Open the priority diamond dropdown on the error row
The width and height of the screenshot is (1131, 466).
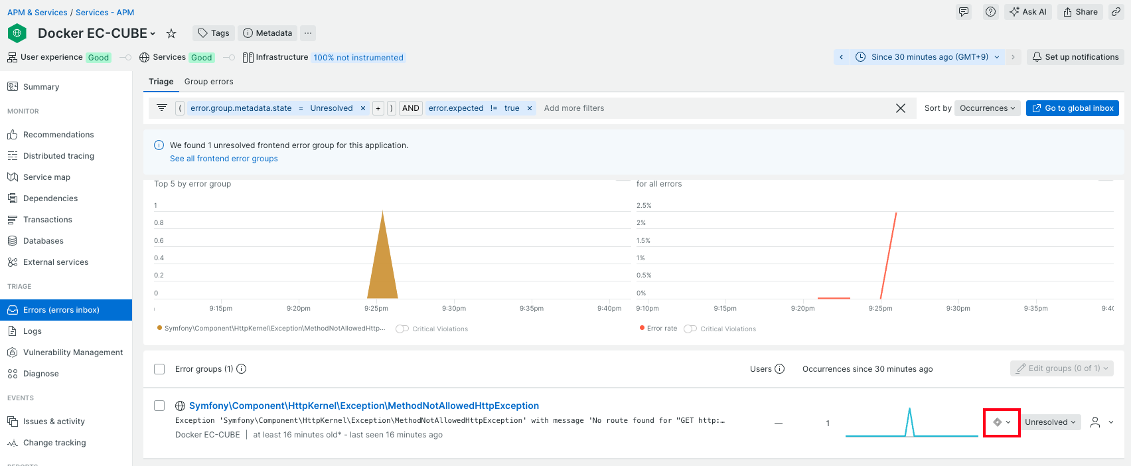pos(1002,422)
